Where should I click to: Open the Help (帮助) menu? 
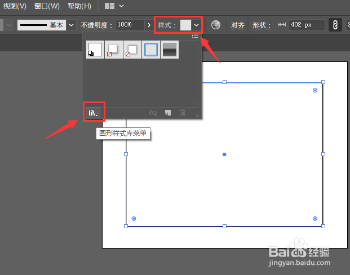coord(79,6)
